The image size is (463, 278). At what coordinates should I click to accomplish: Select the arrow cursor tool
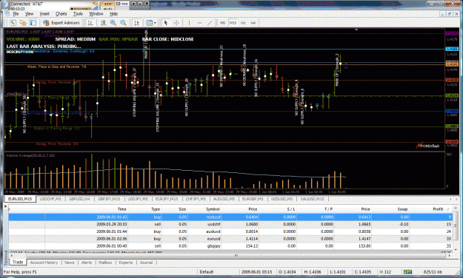pyautogui.click(x=166, y=23)
